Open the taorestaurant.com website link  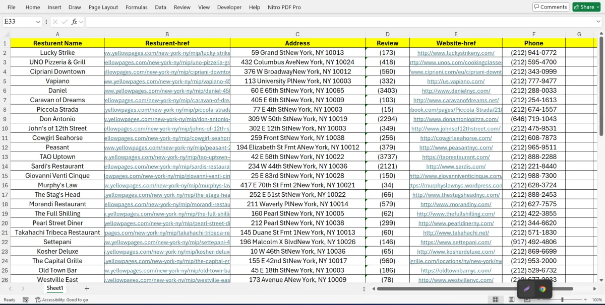click(x=456, y=157)
